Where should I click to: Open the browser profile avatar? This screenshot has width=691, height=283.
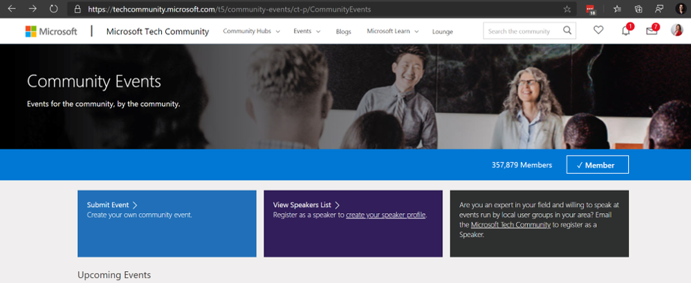[681, 9]
